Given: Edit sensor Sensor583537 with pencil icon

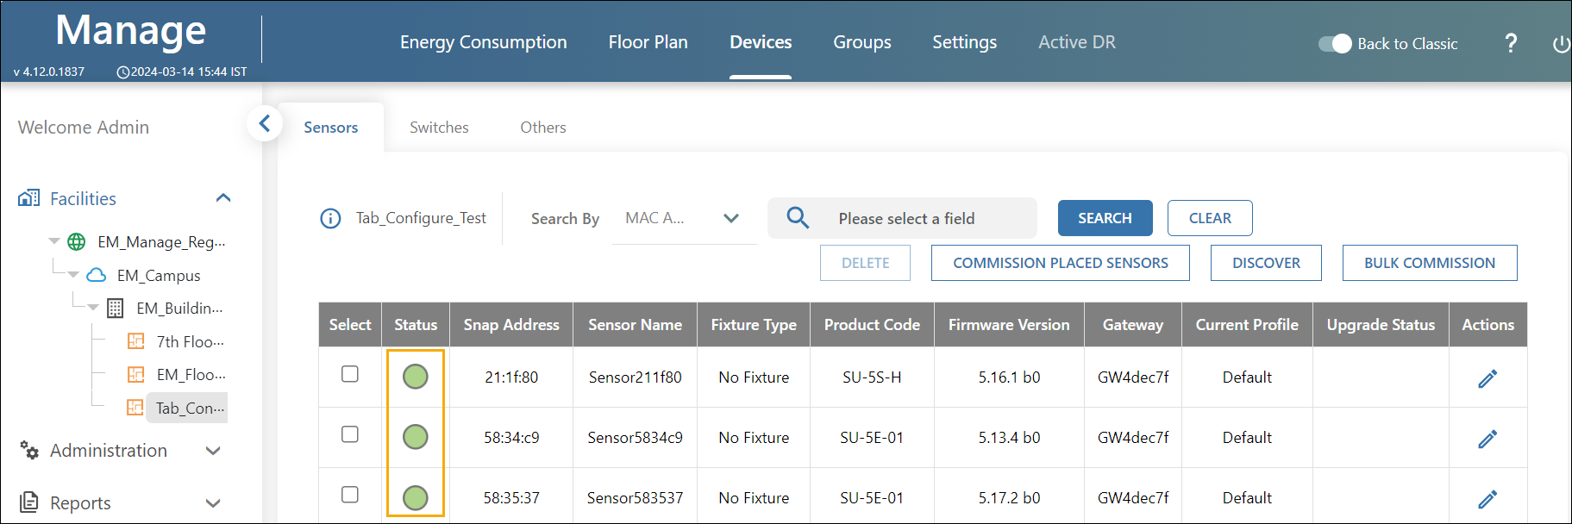Looking at the screenshot, I should (1487, 499).
